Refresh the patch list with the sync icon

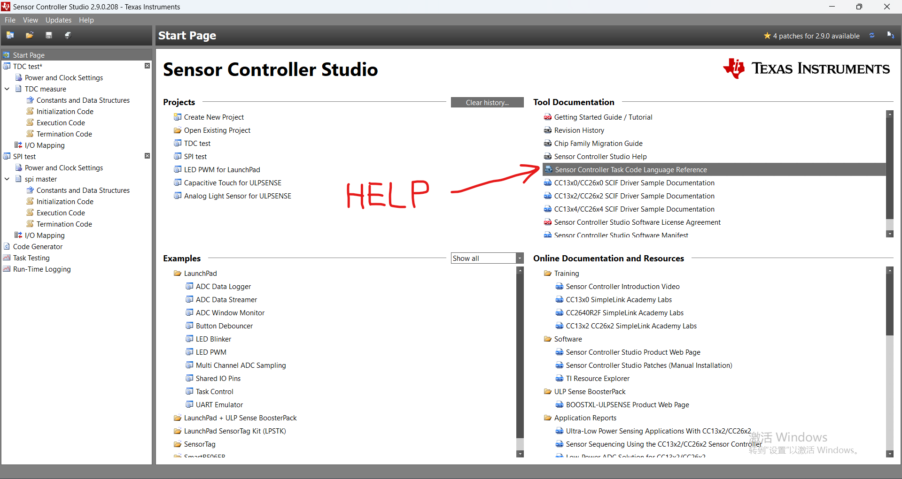pos(872,36)
